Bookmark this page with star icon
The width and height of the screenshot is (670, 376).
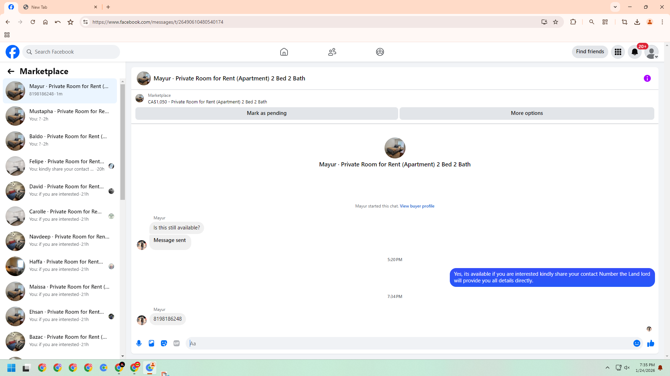pos(556,22)
